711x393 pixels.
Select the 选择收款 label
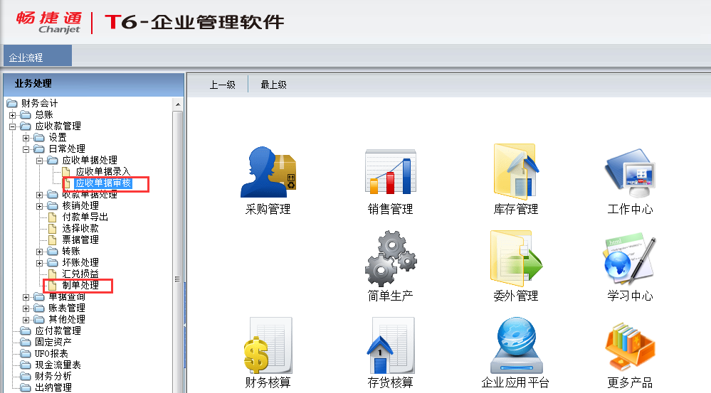pyautogui.click(x=80, y=228)
